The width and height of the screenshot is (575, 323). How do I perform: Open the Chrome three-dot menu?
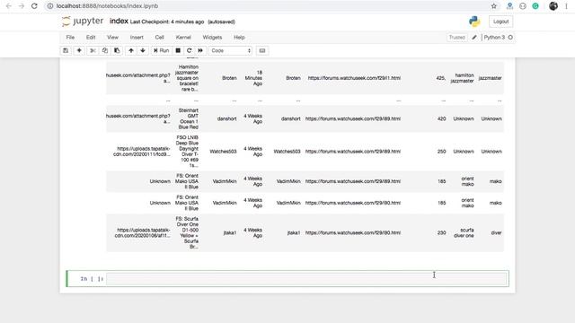[566, 6]
